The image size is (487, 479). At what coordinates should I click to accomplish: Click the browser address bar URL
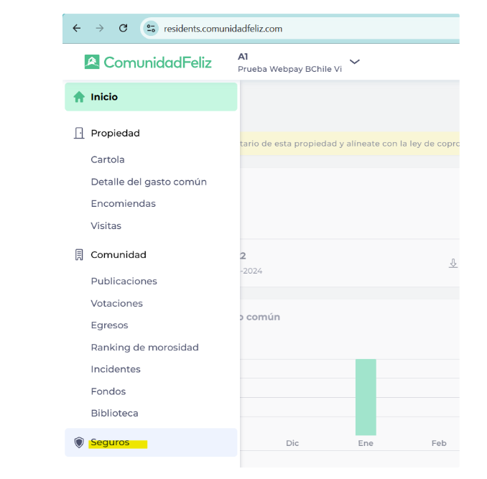coord(223,29)
